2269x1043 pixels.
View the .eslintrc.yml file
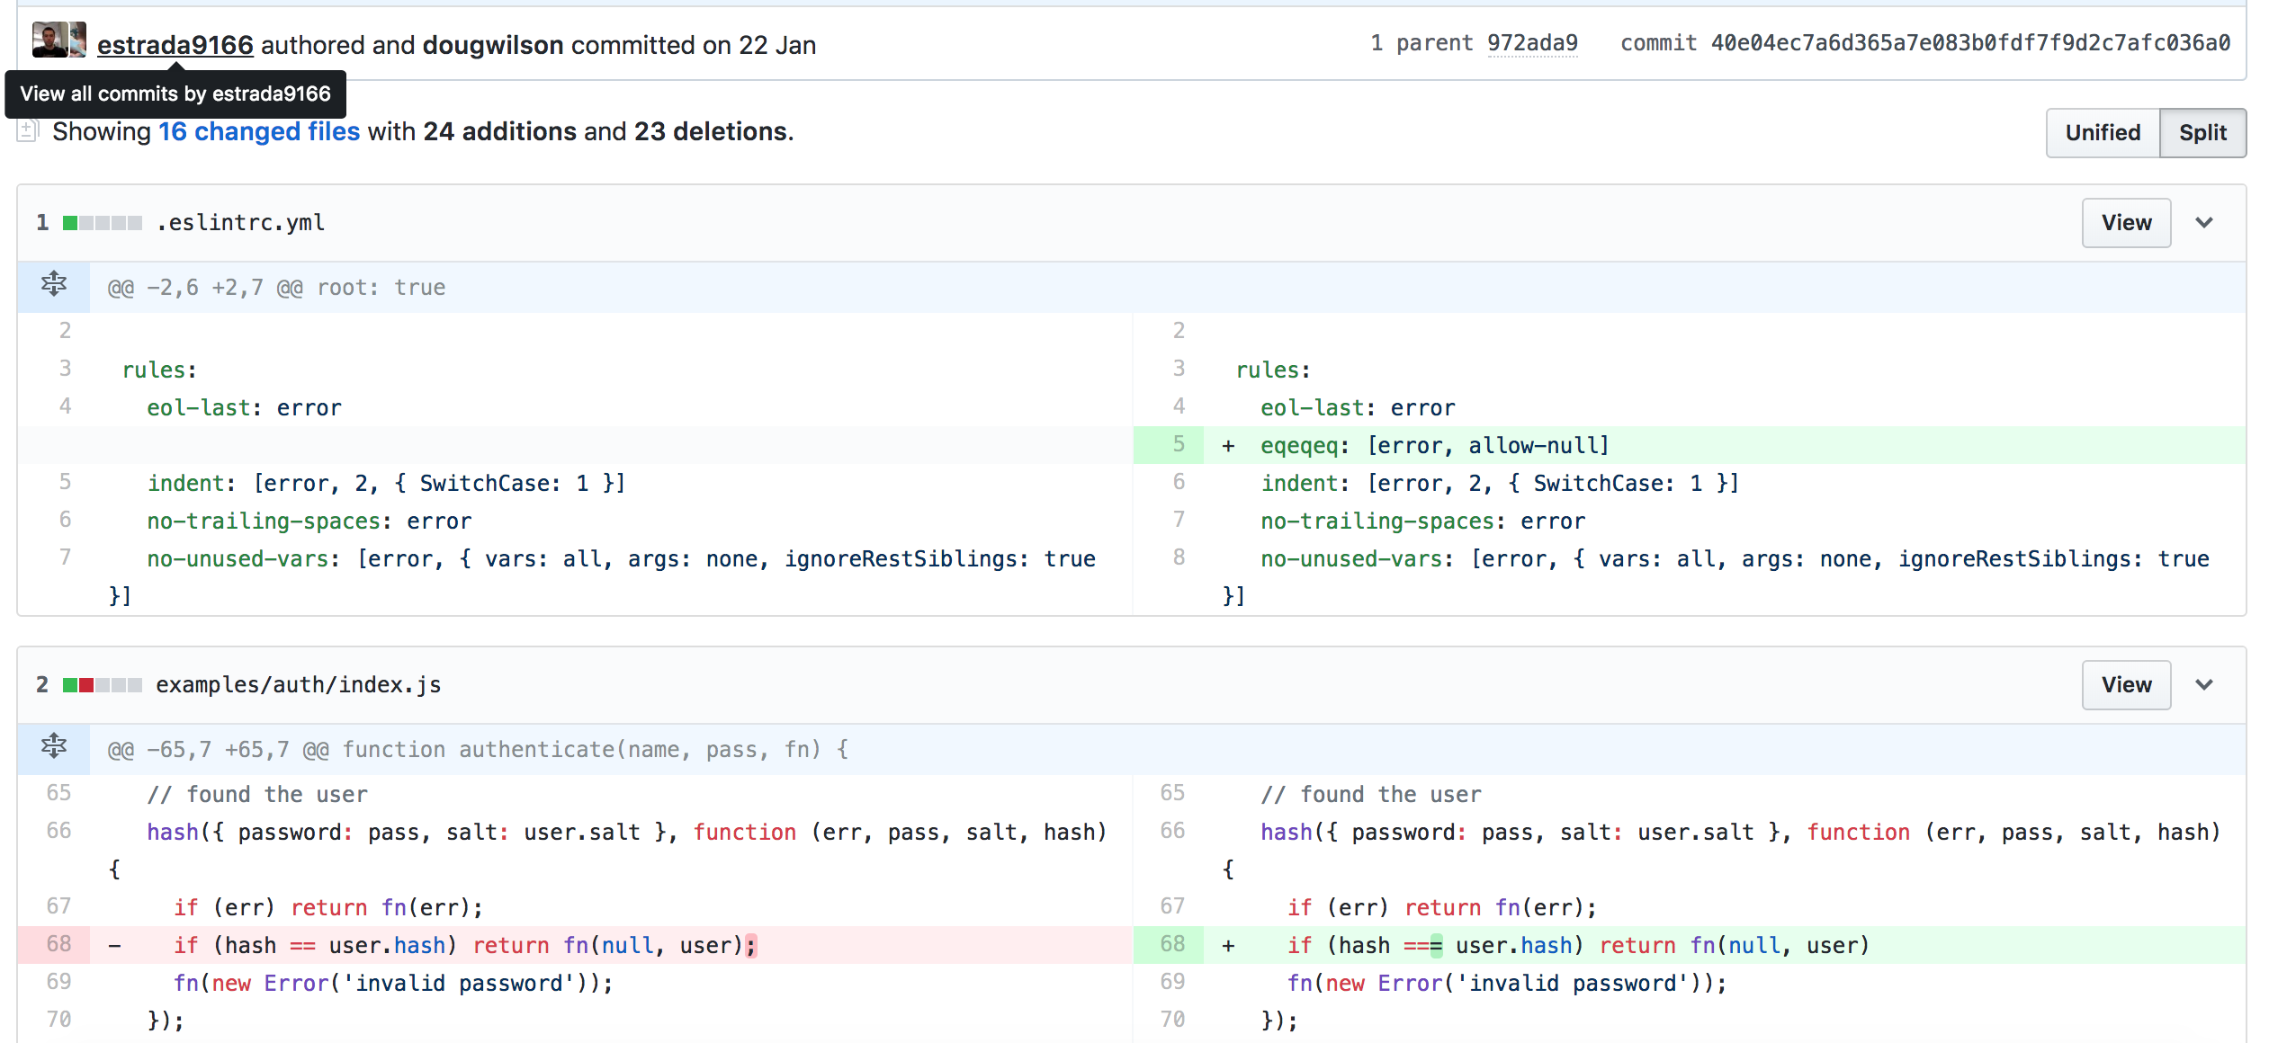(x=2126, y=222)
